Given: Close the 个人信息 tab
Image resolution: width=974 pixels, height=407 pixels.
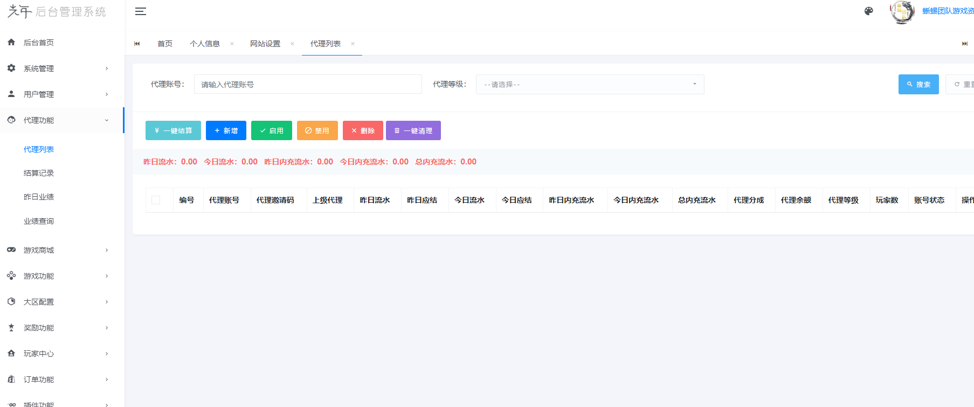Looking at the screenshot, I should tap(232, 44).
